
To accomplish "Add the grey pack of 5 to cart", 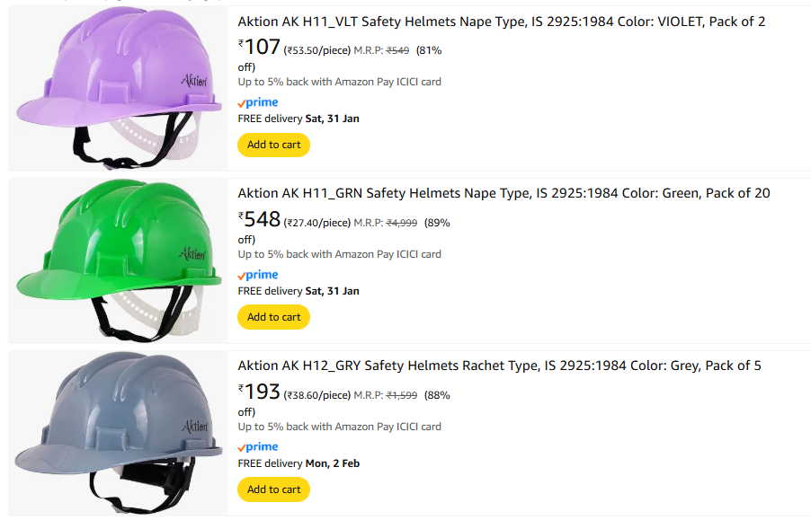I will 273,489.
